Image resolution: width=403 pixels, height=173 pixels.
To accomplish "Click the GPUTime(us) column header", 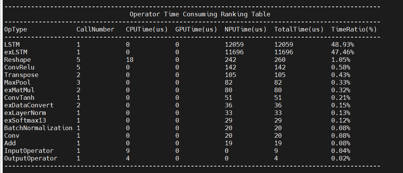I will point(196,30).
